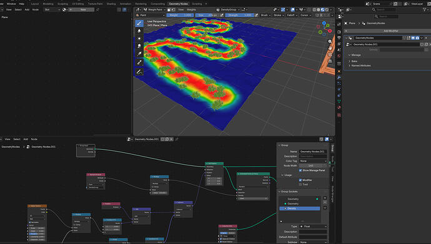Open the Color Tag dropdown
Viewport: 431px width, 244px height.
pos(313,161)
